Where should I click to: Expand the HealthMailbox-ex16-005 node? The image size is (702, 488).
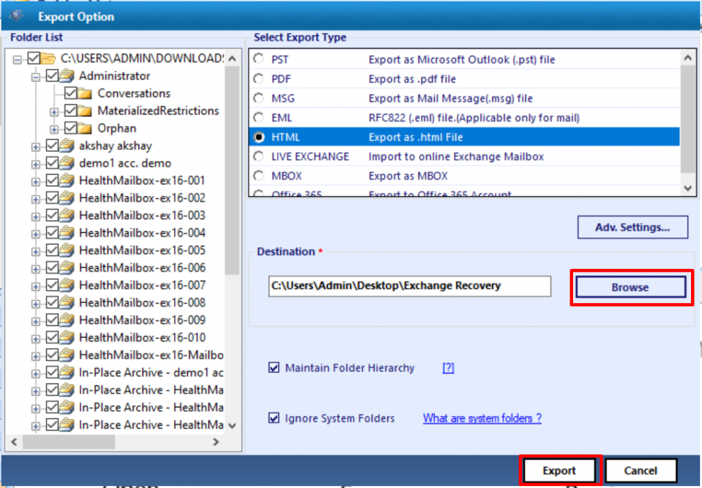(36, 251)
